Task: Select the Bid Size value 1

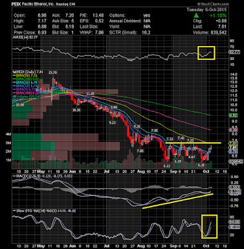Action: tap(73, 32)
